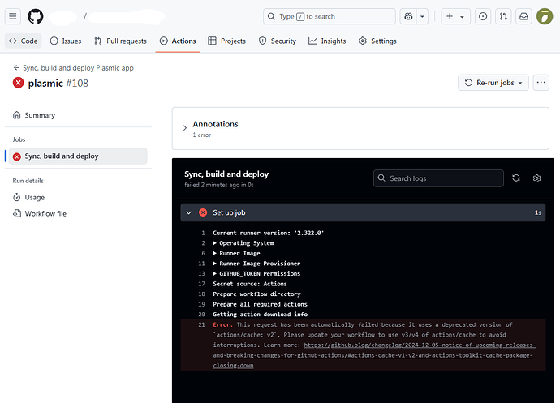
Task: Expand the Copilot dropdown arrow
Action: [422, 16]
